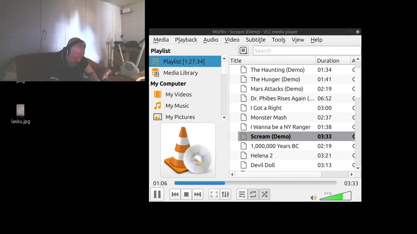Stop playback
417x234 pixels.
(186, 194)
